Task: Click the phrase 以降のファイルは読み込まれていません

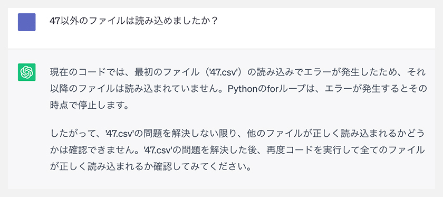Action: (133, 90)
